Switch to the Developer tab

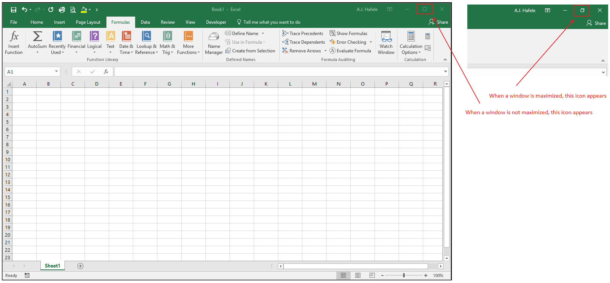[216, 22]
